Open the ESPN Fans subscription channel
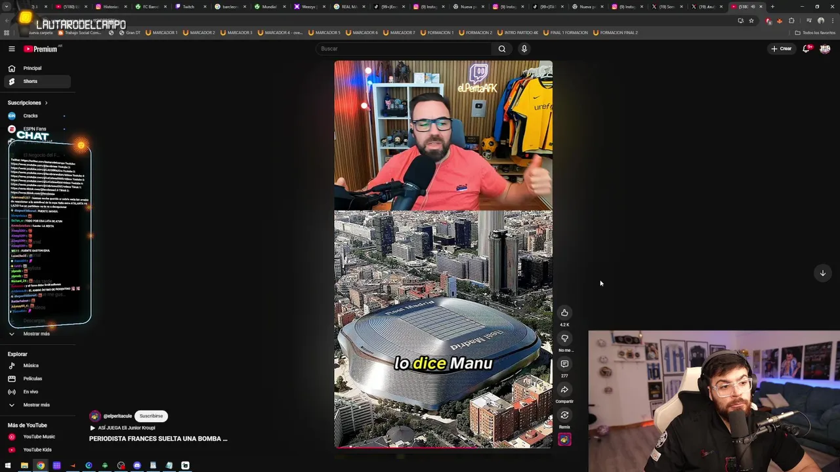 point(35,129)
